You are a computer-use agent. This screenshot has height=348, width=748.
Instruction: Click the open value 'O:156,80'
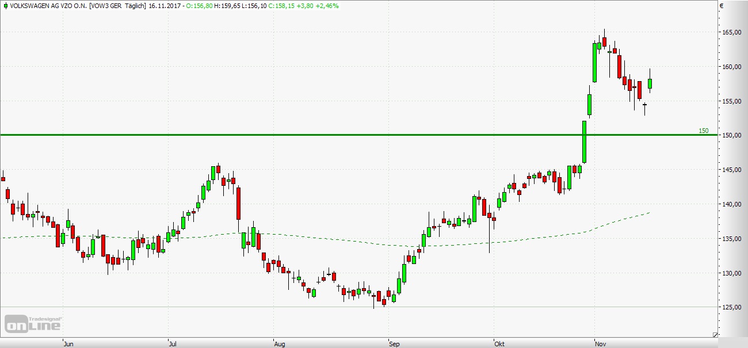pos(200,6)
